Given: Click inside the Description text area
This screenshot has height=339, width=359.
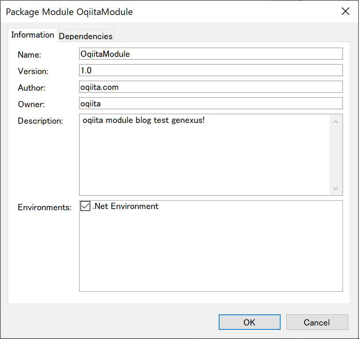Looking at the screenshot, I should point(204,155).
